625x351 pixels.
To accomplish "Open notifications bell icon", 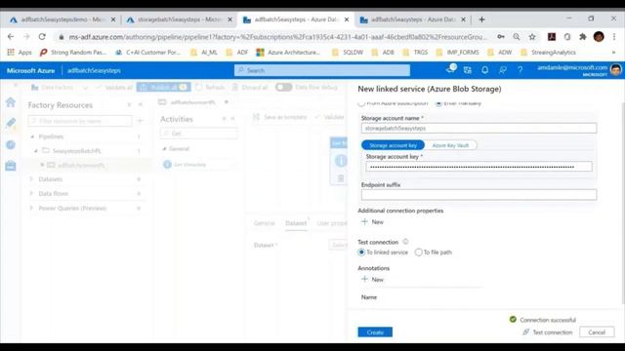I will (484, 70).
